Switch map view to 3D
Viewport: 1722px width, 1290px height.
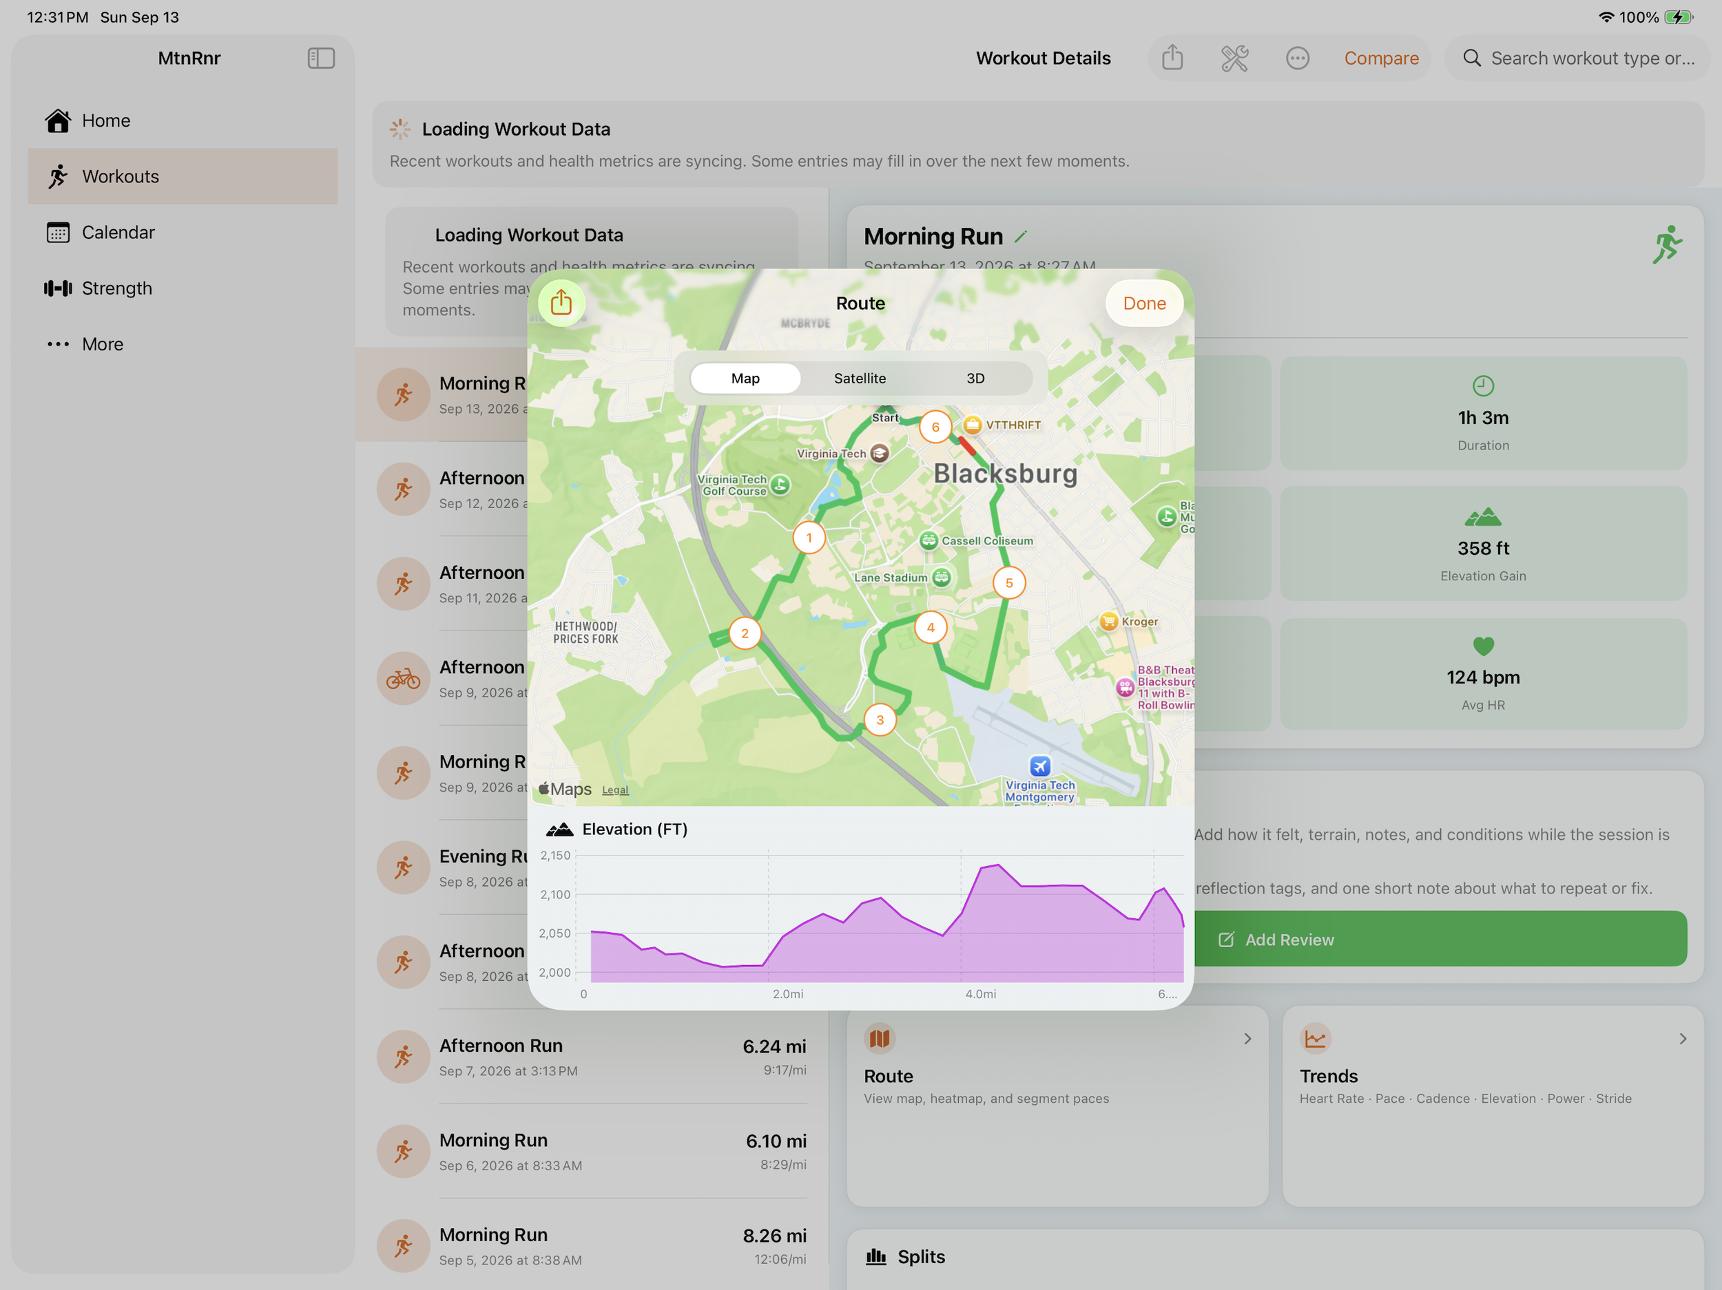coord(975,378)
